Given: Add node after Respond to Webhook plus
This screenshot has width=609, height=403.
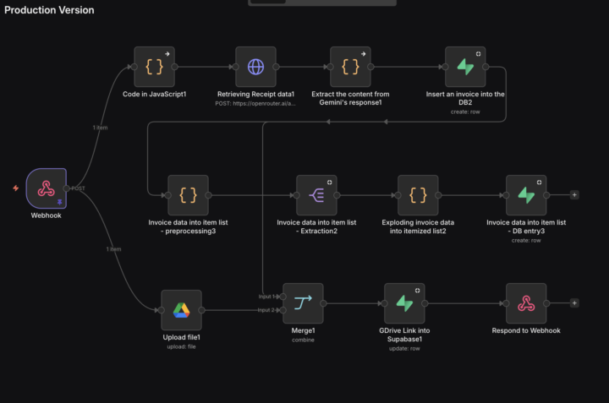Looking at the screenshot, I should (x=574, y=303).
